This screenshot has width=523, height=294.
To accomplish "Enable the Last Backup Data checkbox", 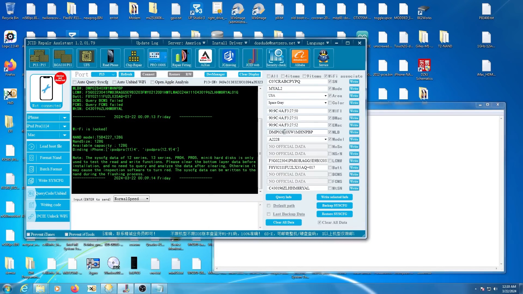I will click(269, 214).
